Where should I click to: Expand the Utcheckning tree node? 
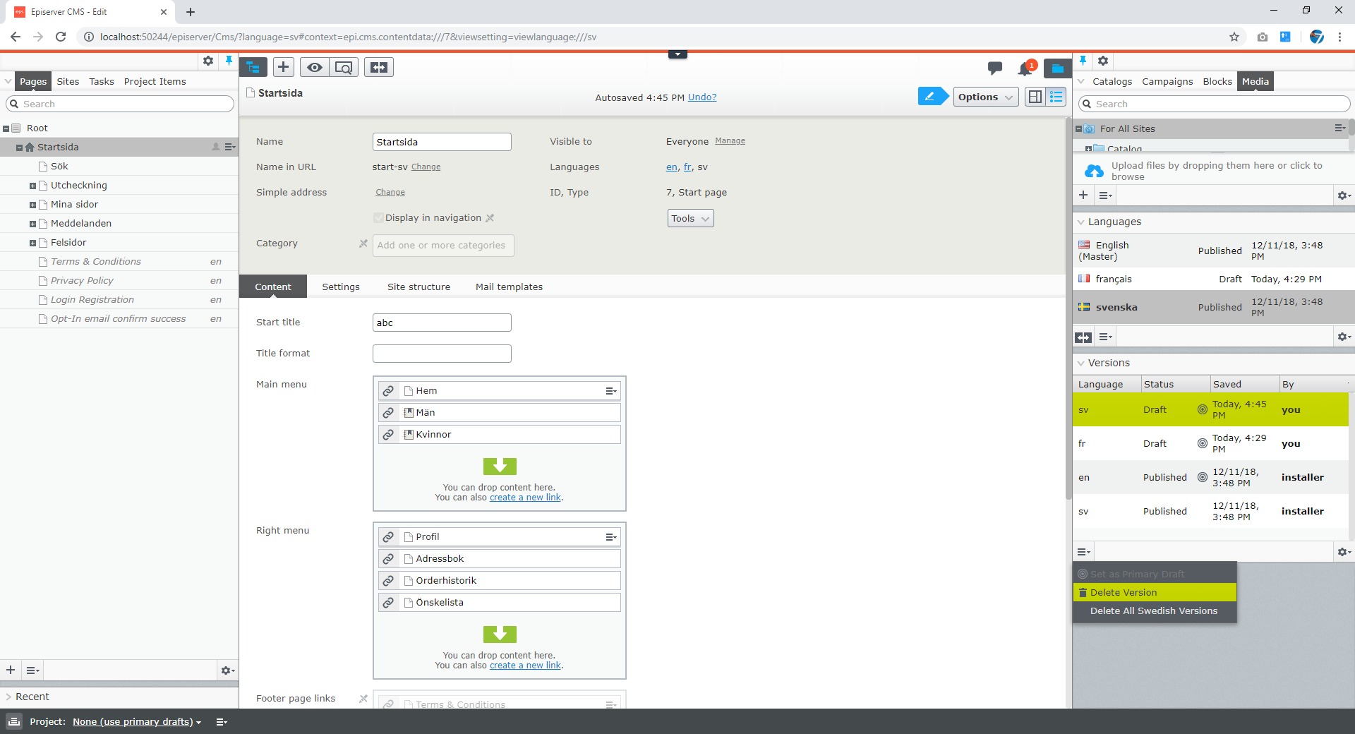(x=32, y=186)
